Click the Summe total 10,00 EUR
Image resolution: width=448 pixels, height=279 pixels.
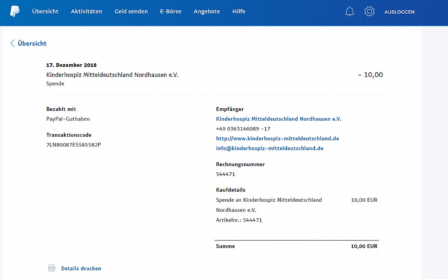[x=364, y=246]
